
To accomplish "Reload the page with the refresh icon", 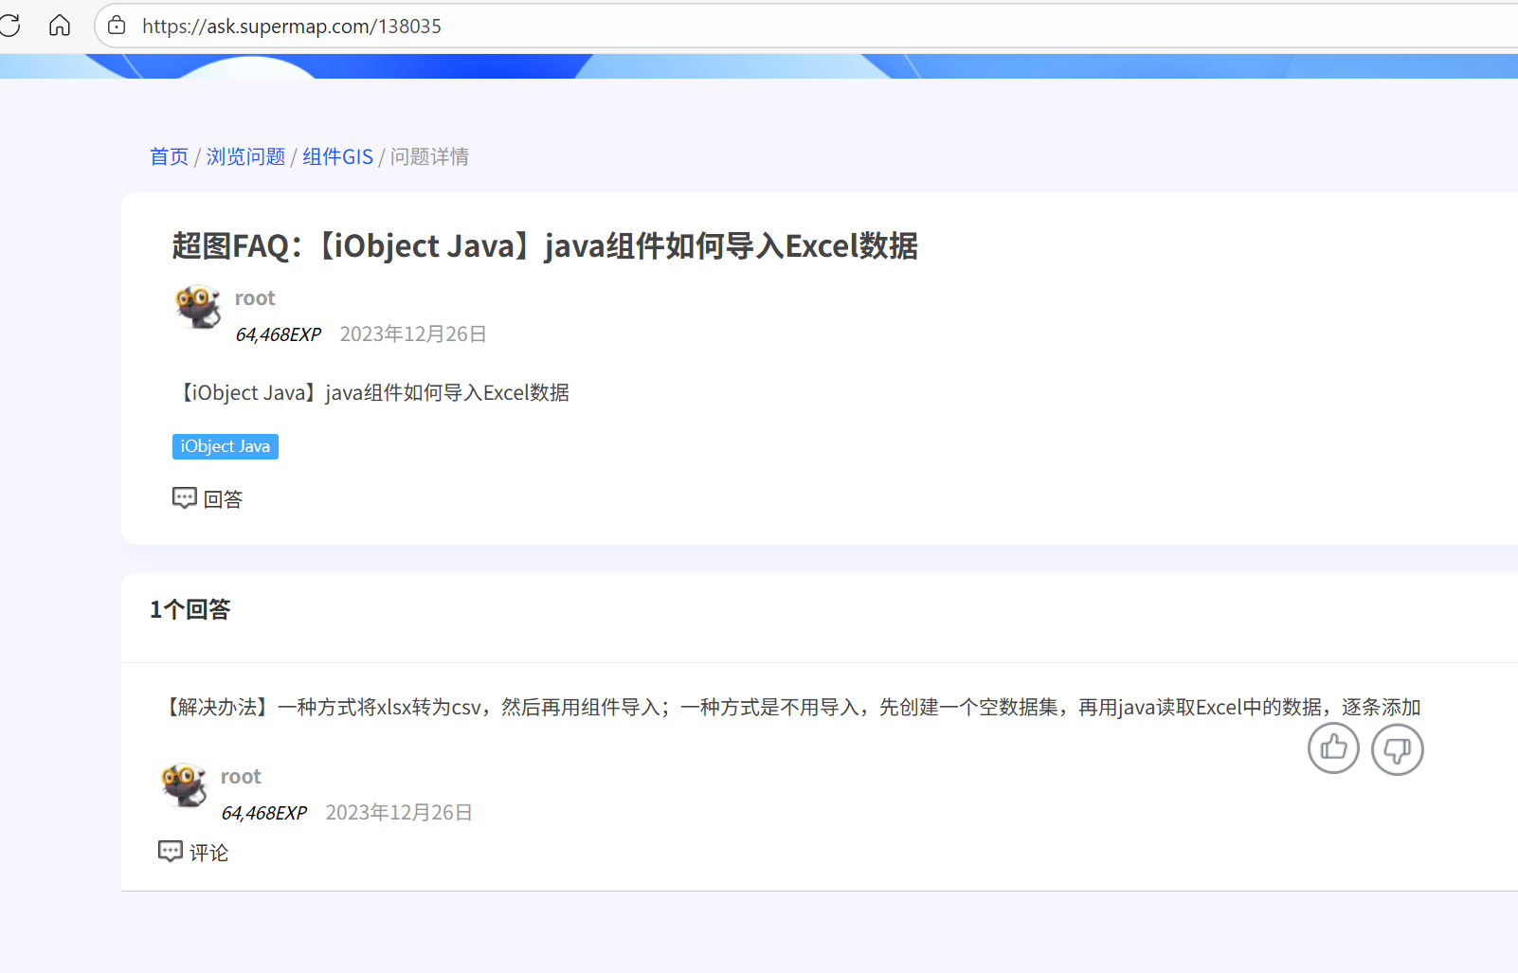I will coord(9,26).
